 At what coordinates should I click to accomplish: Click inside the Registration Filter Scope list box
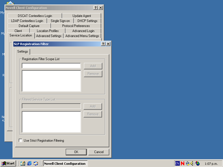tap(51, 81)
